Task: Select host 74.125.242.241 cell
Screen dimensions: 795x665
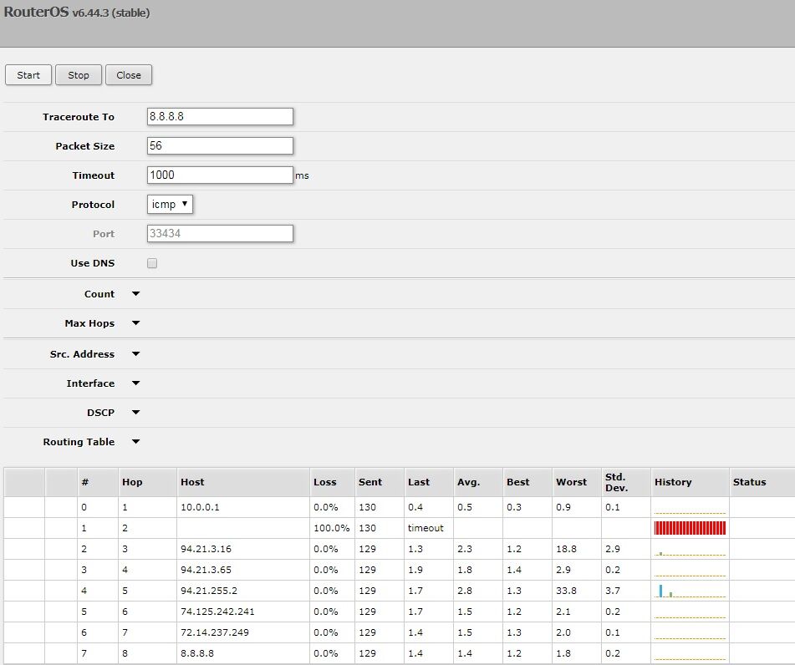Action: pos(243,612)
